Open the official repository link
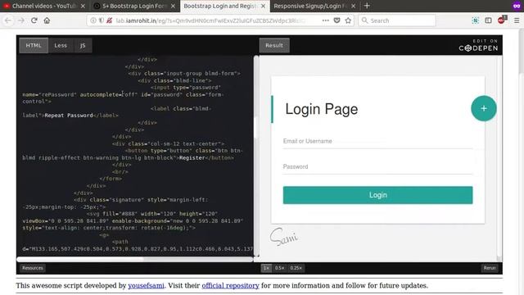 [230, 286]
